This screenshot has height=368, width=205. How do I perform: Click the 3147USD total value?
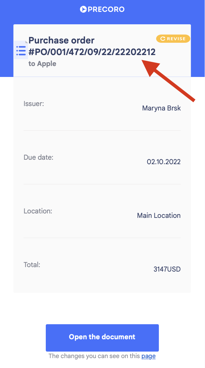point(167,269)
